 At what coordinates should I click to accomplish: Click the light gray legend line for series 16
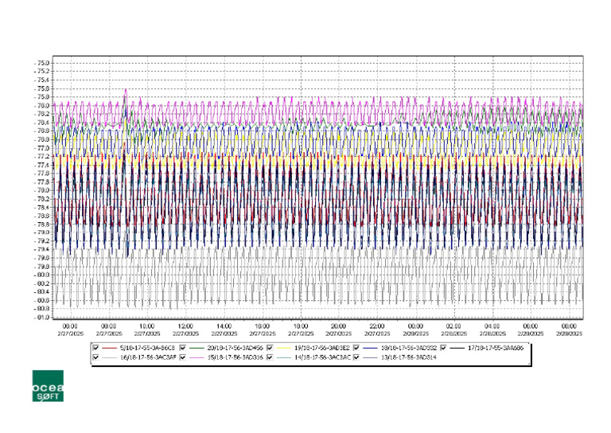tap(110, 357)
